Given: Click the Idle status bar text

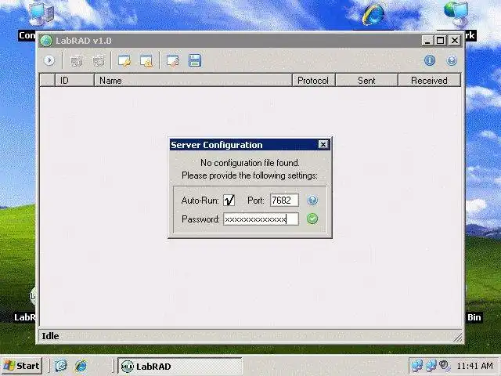Looking at the screenshot, I should click(50, 336).
